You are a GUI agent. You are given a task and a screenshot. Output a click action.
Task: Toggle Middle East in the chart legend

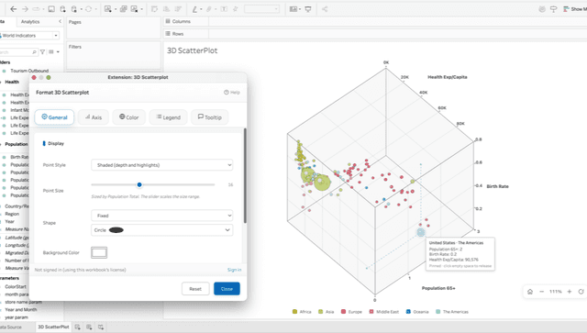pos(383,312)
